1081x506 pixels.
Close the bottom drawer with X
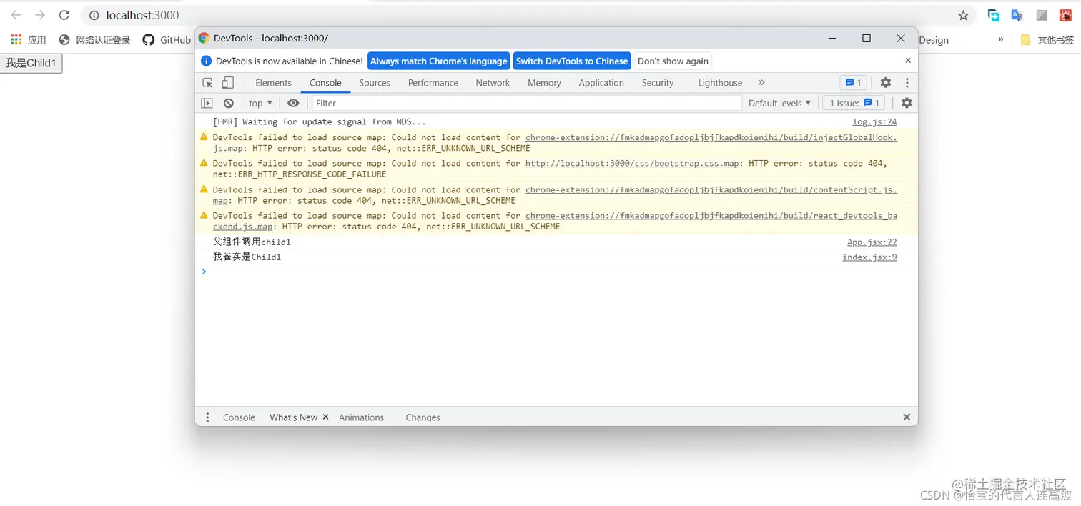click(907, 417)
